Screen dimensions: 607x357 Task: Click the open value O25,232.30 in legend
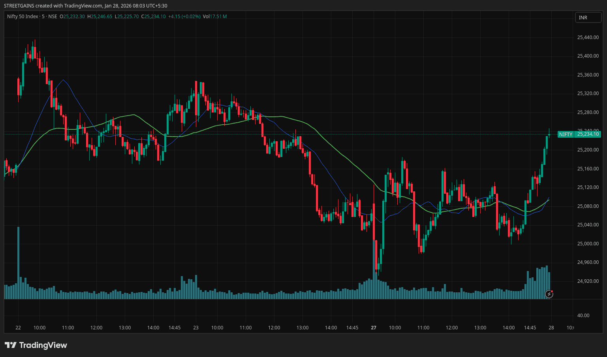(x=72, y=17)
